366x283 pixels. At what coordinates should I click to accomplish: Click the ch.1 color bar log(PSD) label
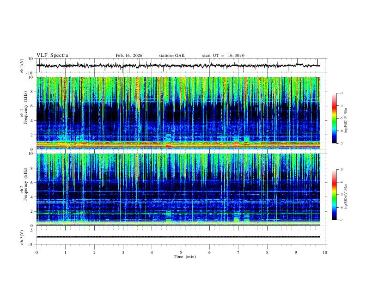tap(346, 121)
